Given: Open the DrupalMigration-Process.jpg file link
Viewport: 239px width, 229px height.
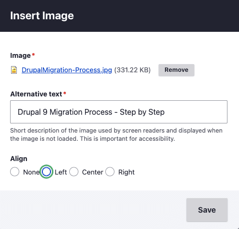Looking at the screenshot, I should click(x=67, y=70).
